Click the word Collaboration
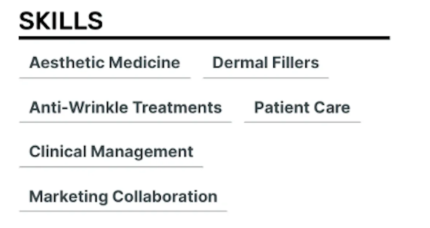430x228 pixels. [x=165, y=196]
